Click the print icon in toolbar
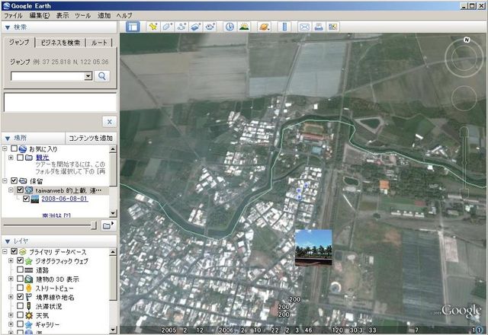Viewport: 488px width, 335px height. click(319, 27)
